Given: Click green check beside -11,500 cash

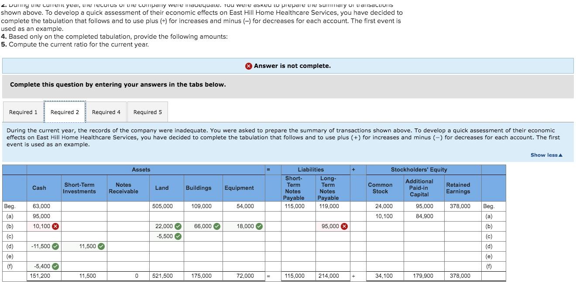Looking at the screenshot, I should [x=55, y=246].
